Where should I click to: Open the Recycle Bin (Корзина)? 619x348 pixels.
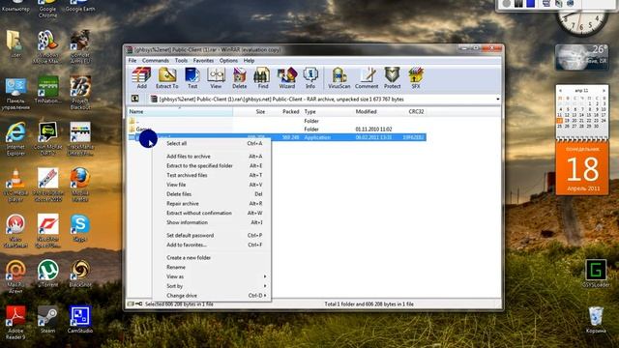[596, 320]
